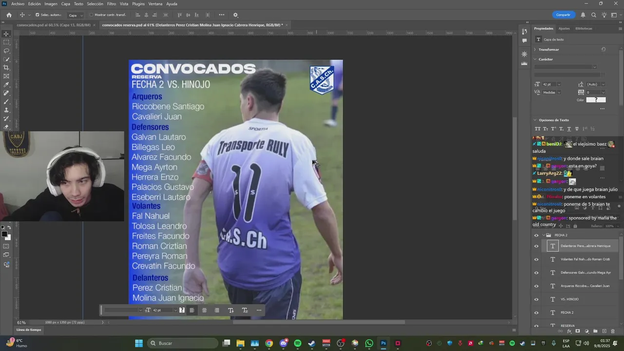Hide the Delanteros text layer
This screenshot has height=351, width=624.
click(536, 246)
